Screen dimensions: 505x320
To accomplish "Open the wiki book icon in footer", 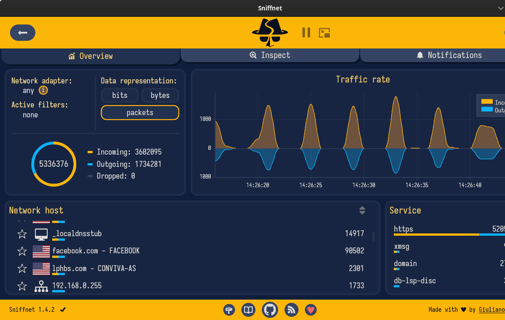I will pos(249,310).
